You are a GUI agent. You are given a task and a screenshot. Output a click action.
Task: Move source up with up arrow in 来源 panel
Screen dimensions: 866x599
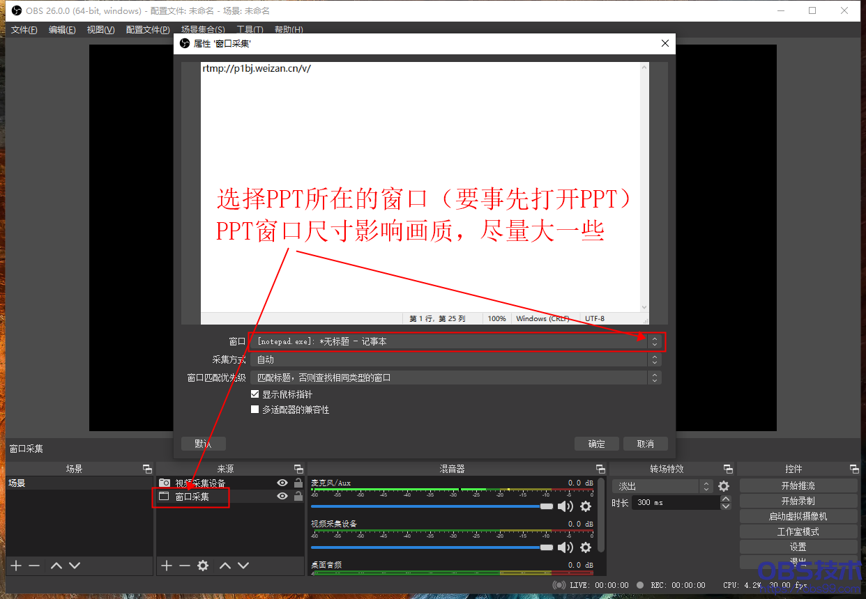225,566
